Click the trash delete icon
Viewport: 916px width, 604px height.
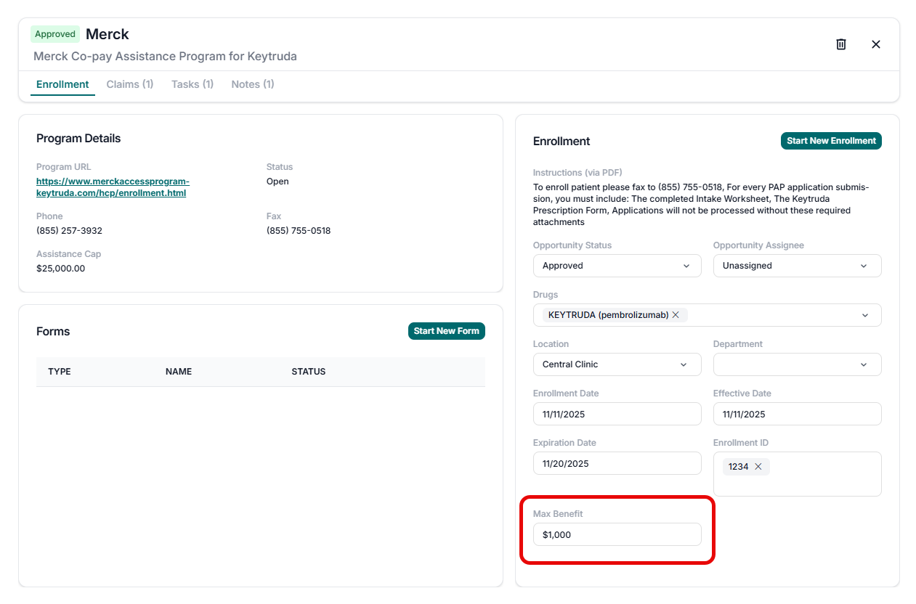coord(841,44)
